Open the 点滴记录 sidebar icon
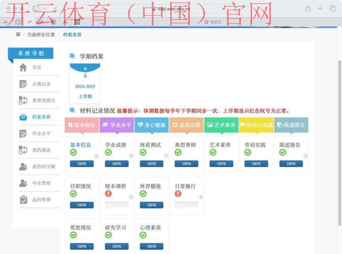The height and width of the screenshot is (254, 342). 23,84
